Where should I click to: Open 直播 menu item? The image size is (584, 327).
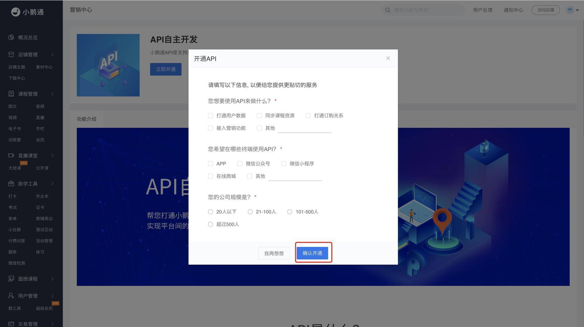[40, 118]
